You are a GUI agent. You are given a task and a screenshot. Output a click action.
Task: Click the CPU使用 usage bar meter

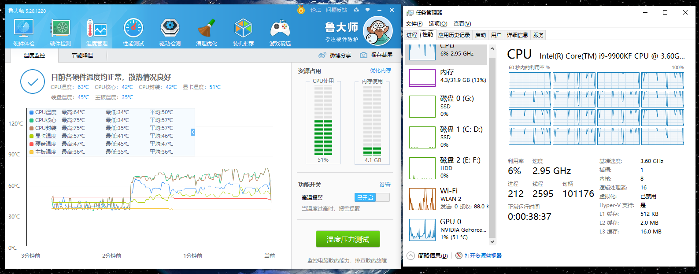323,120
